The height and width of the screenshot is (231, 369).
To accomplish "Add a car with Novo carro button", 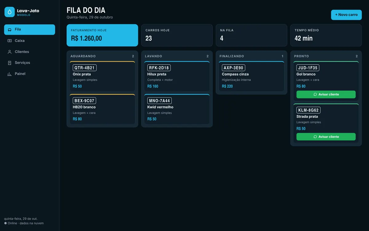I will (x=346, y=15).
